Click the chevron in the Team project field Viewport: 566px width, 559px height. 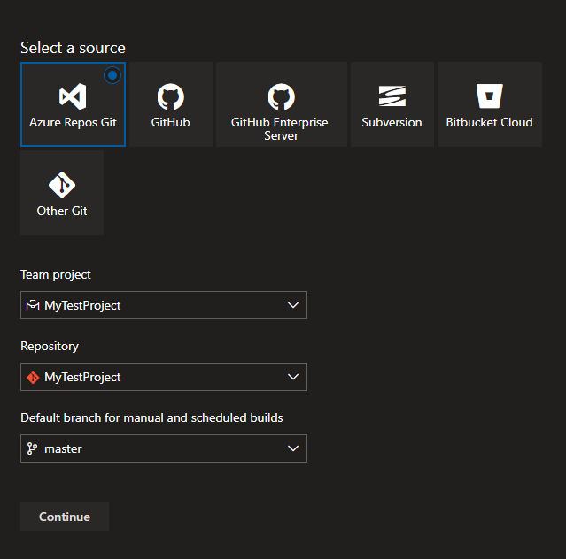293,305
